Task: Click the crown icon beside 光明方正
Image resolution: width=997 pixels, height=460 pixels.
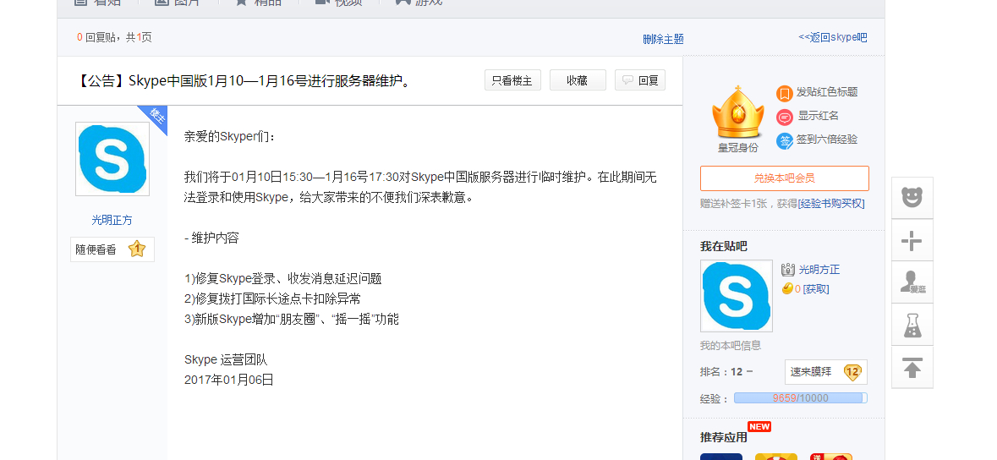Action: pyautogui.click(x=788, y=270)
